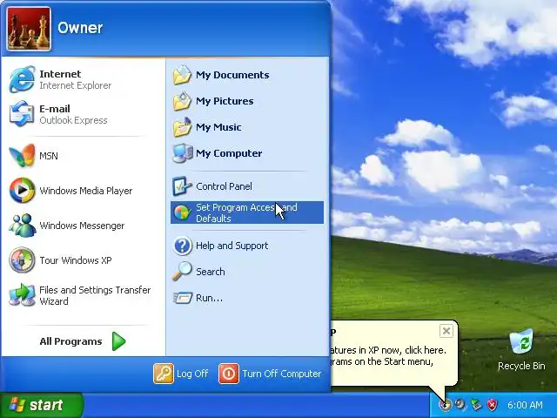Image resolution: width=557 pixels, height=418 pixels.
Task: Click "My Computer" label text
Action: 229,153
